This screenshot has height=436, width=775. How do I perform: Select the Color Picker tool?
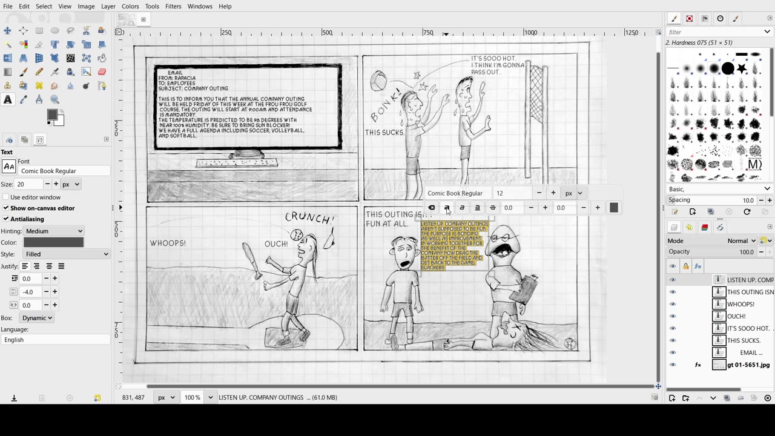click(x=24, y=100)
